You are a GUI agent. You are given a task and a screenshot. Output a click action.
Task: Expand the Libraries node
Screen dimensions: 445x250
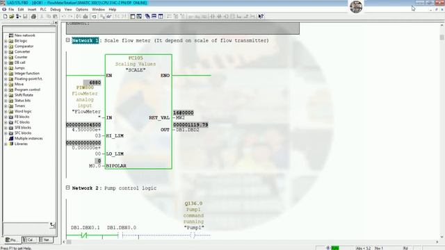coord(6,144)
